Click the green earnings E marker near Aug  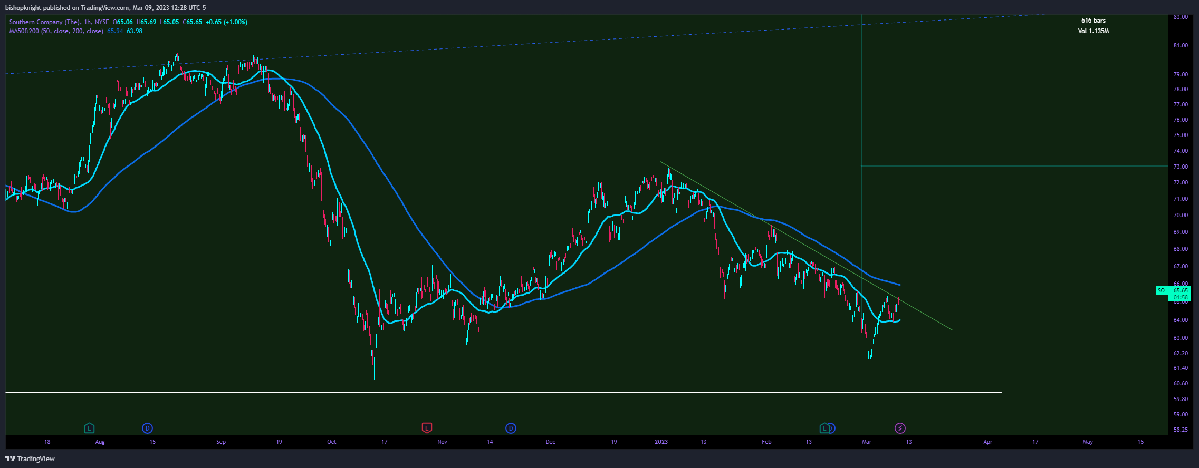click(x=89, y=428)
